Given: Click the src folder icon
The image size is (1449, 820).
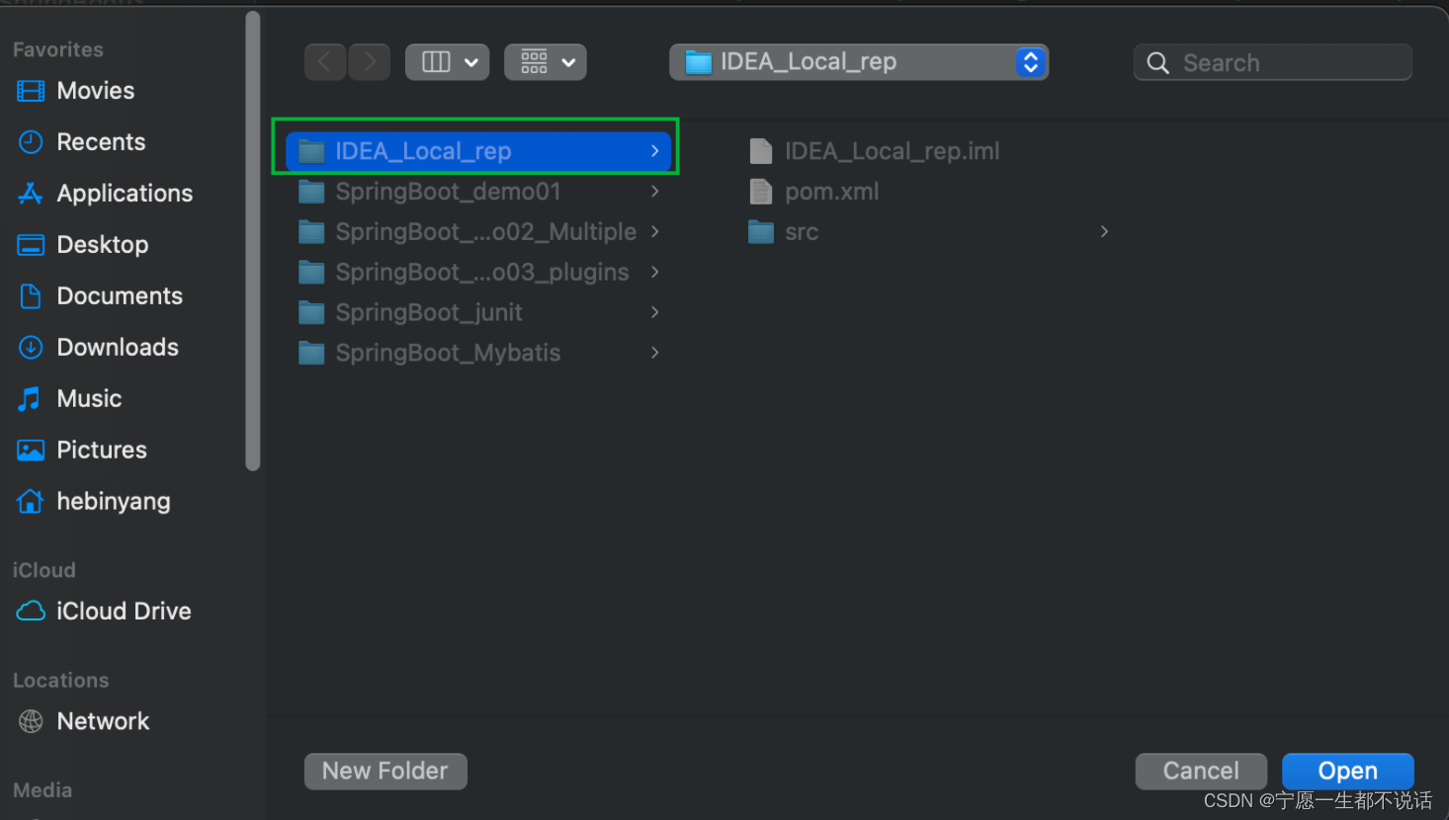Looking at the screenshot, I should coord(761,232).
